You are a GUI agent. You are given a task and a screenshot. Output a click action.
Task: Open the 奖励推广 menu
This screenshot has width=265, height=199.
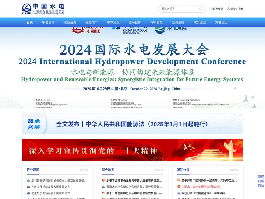pos(91,22)
